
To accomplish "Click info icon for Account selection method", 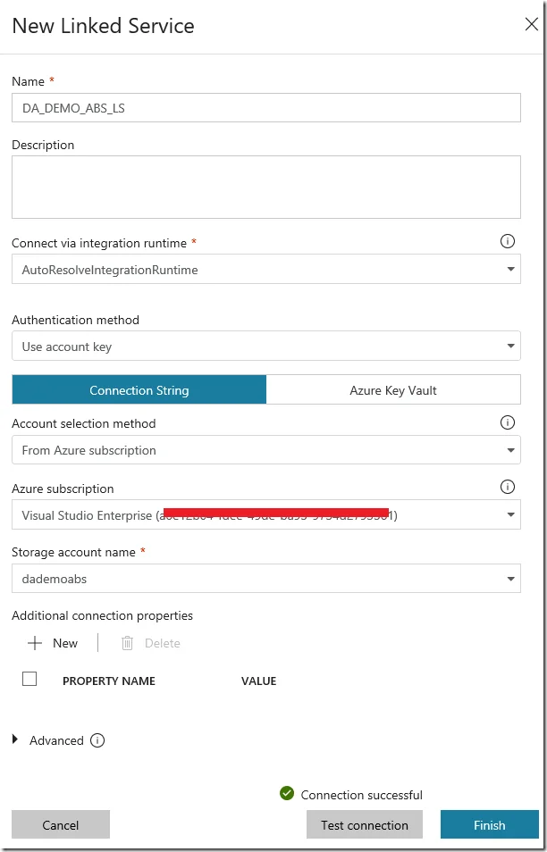I will 508,422.
